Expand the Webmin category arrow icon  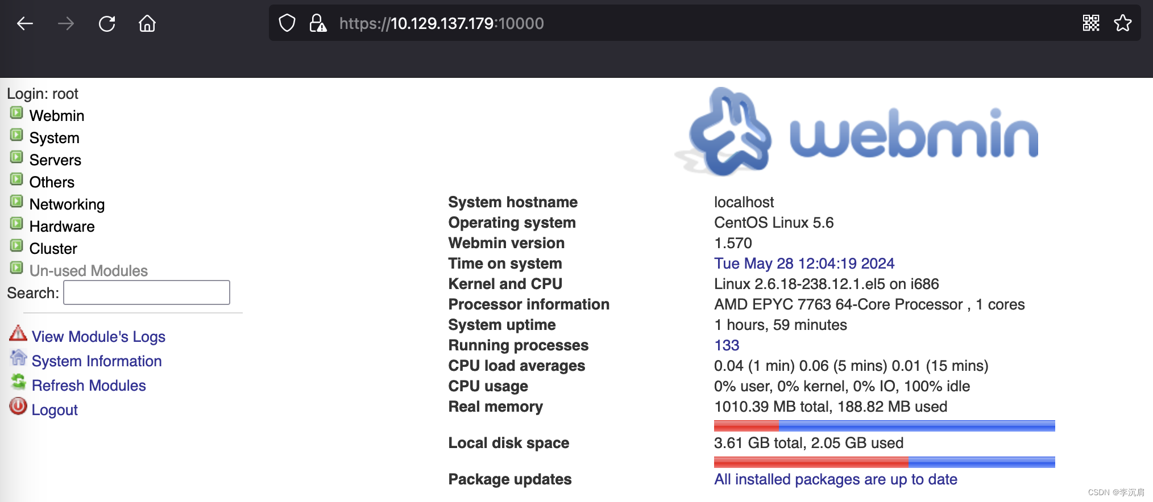[17, 113]
